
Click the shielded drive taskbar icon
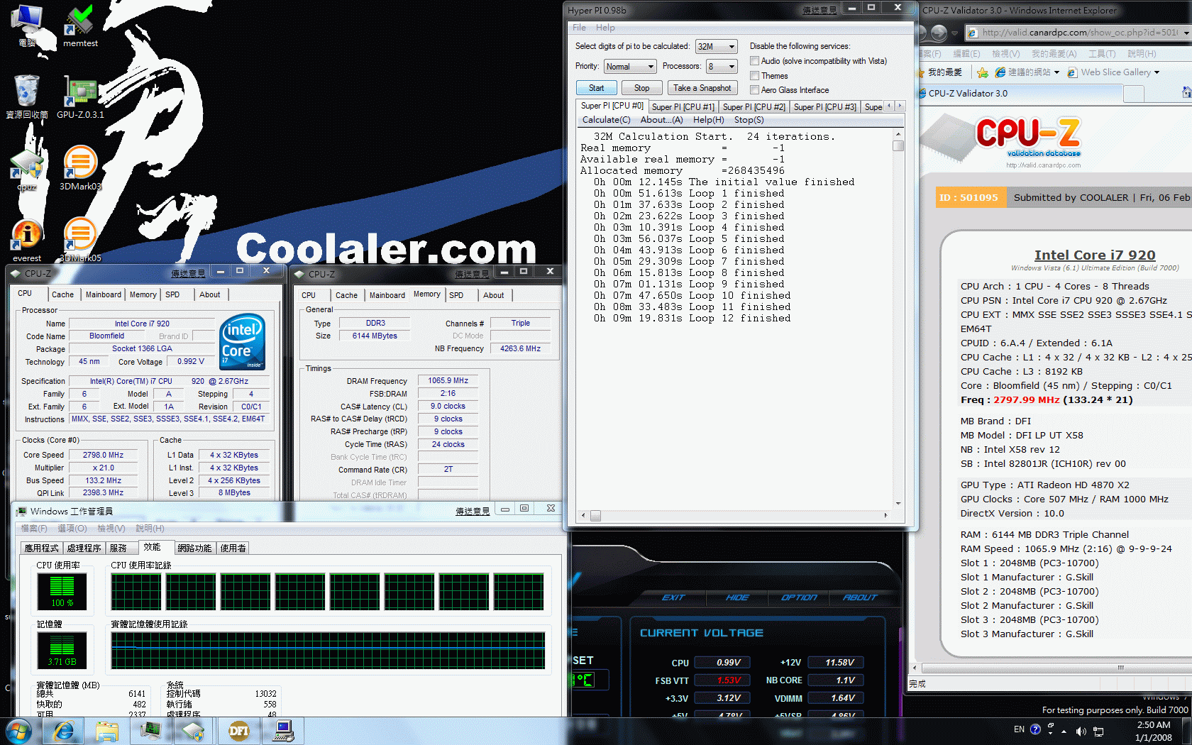[194, 731]
